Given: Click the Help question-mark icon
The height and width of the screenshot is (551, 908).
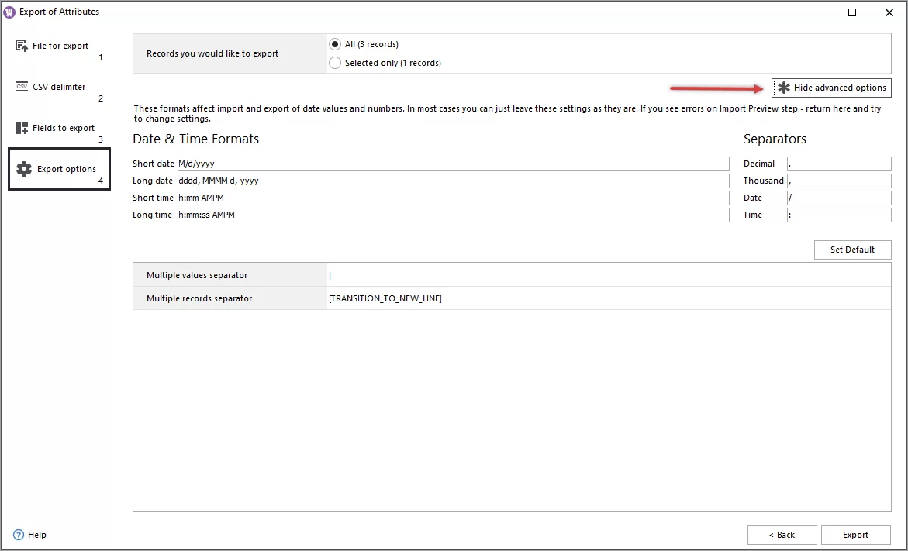Looking at the screenshot, I should click(x=17, y=535).
